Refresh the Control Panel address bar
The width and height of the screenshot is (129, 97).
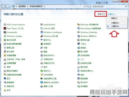pyautogui.click(x=88, y=7)
